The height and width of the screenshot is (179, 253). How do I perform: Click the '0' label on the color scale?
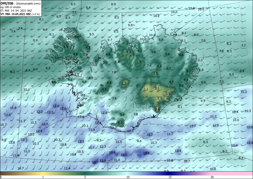click(1, 177)
